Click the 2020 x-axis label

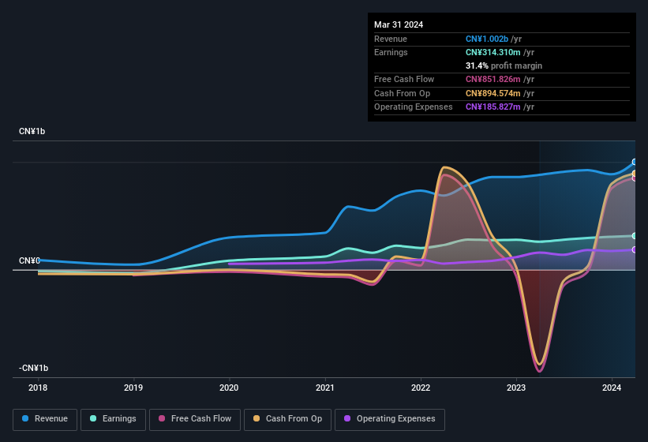click(229, 388)
